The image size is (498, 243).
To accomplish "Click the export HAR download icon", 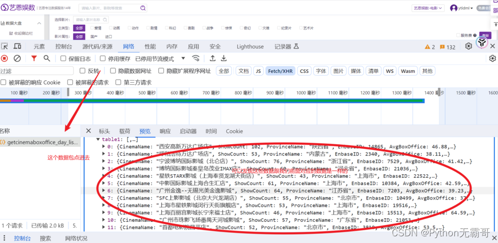I will point(224,58).
